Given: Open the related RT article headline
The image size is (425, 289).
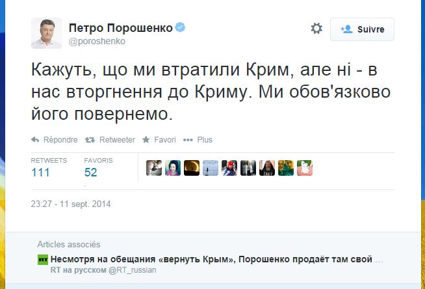Looking at the screenshot, I should point(214,259).
